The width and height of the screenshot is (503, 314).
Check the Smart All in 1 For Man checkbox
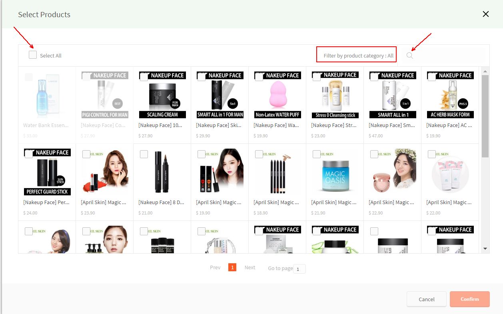(202, 77)
